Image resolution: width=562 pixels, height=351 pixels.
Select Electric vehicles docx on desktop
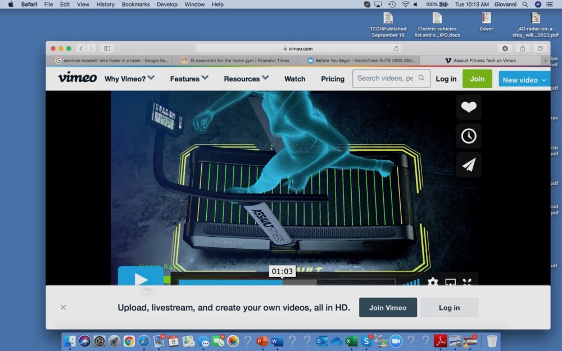[437, 24]
